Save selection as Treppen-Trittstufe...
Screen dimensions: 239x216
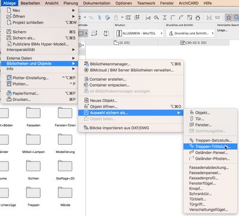tap(210, 147)
